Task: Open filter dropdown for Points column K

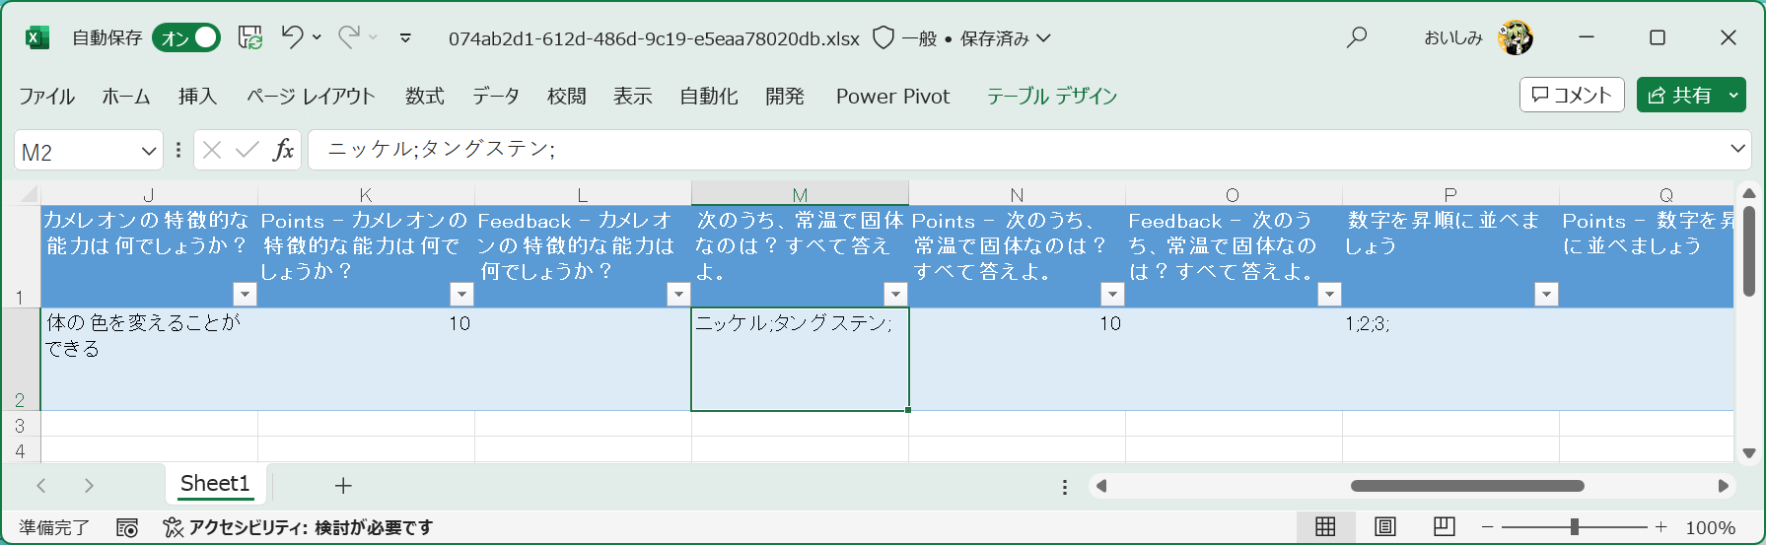Action: click(461, 294)
